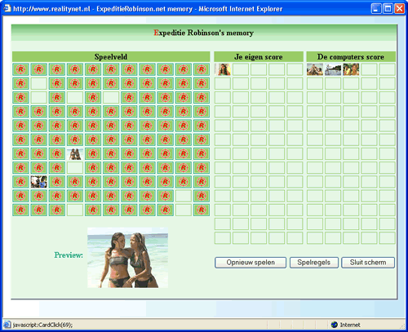408x332 pixels.
Task: Click the empty slot beside your scored card
Action: [241, 69]
